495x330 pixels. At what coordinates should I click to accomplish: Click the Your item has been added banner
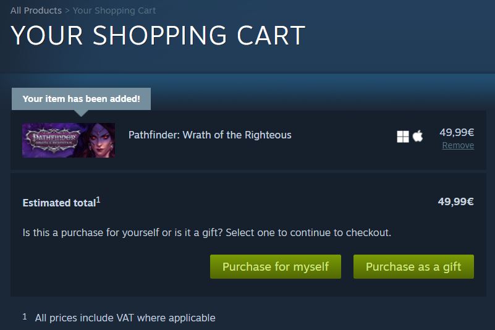(x=81, y=99)
